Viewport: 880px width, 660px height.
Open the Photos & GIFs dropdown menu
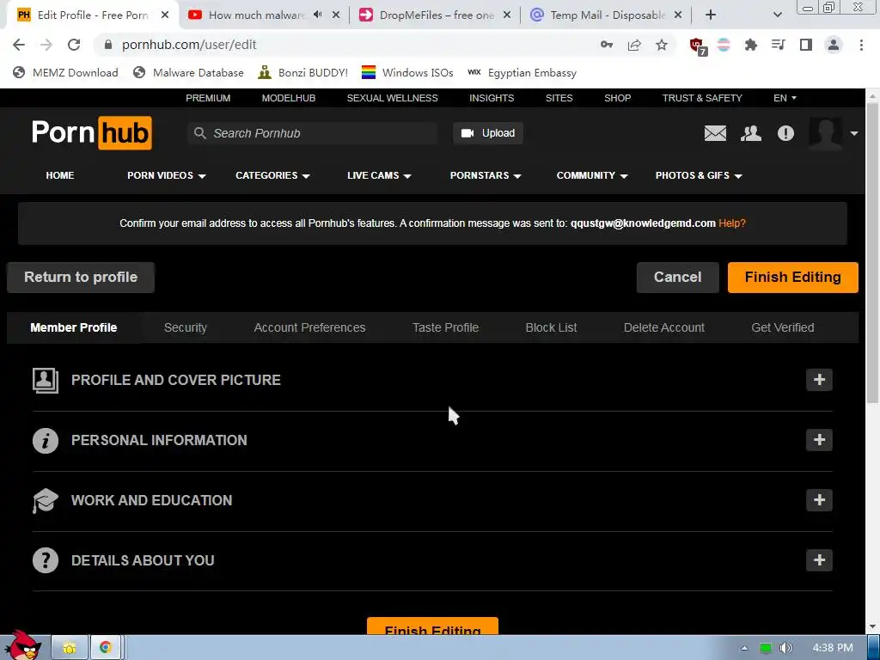pos(699,175)
